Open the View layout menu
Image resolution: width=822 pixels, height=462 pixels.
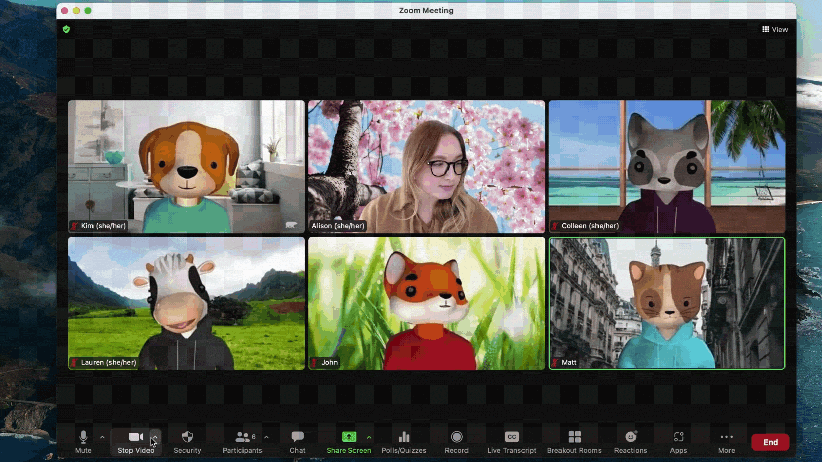775,29
